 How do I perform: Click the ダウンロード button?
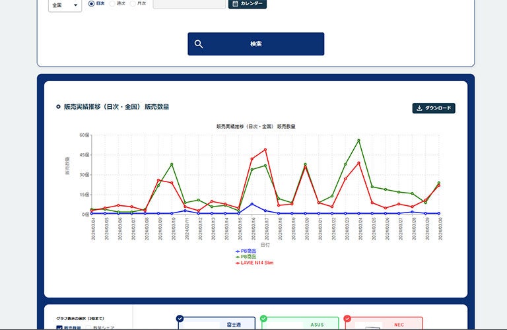[434, 108]
